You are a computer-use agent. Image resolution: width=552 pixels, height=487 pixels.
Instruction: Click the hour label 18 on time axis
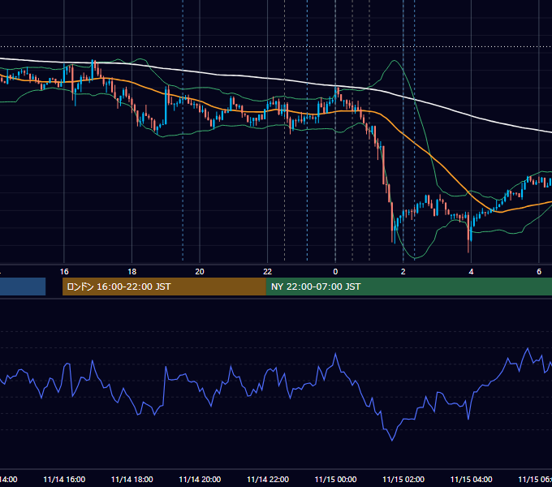tap(132, 272)
